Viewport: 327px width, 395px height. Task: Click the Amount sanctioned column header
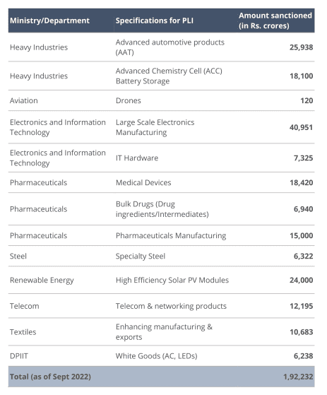[x=275, y=20]
